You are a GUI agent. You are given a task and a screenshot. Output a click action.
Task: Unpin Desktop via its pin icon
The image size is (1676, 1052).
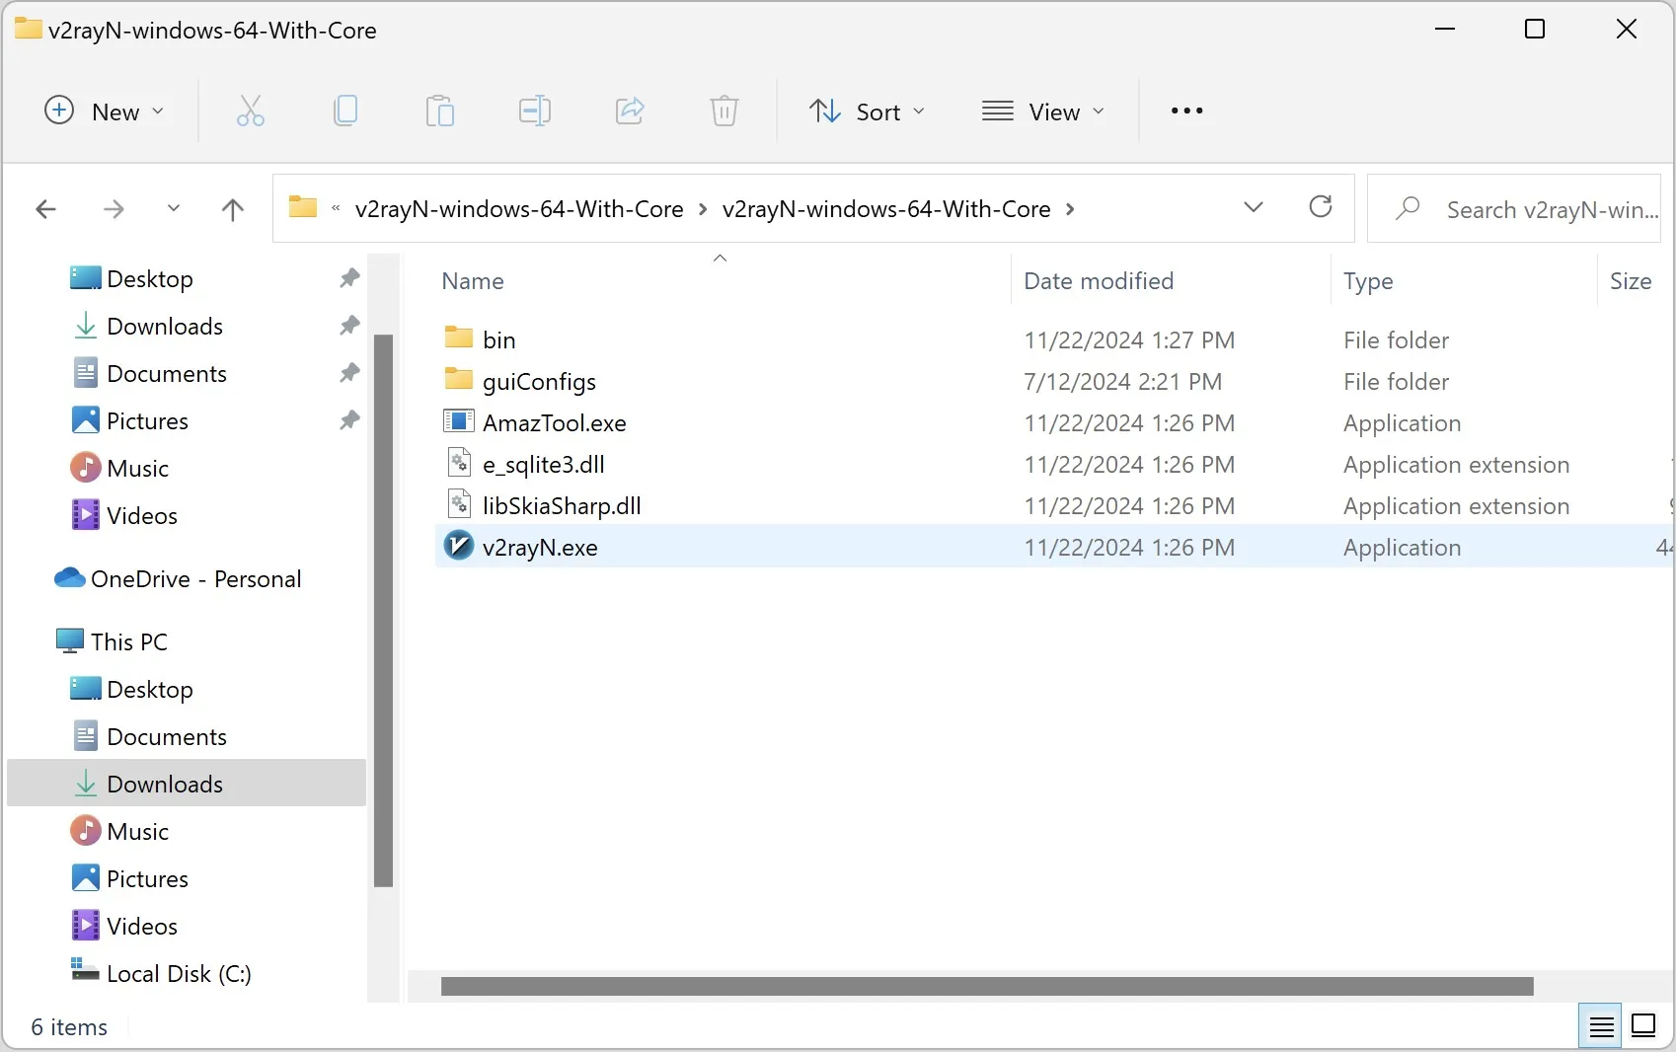pyautogui.click(x=349, y=278)
